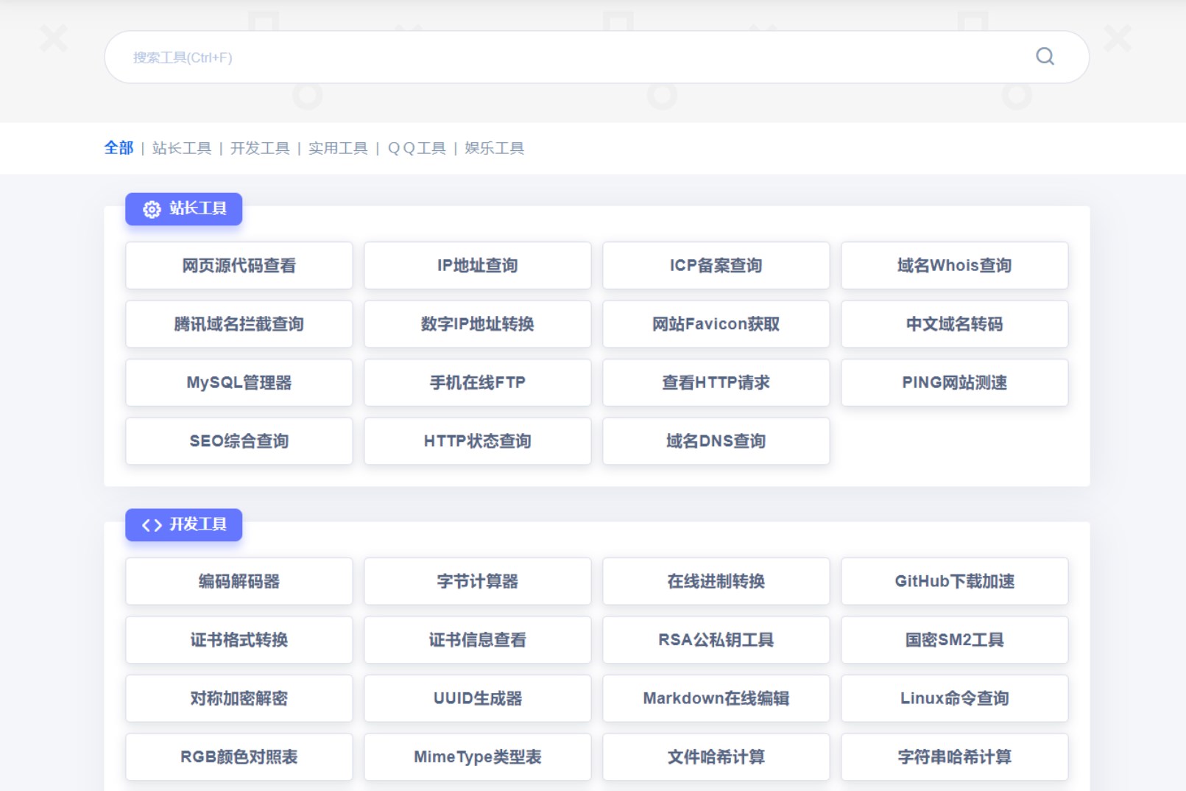
Task: Open IP地址查询 tool
Action: pos(478,266)
